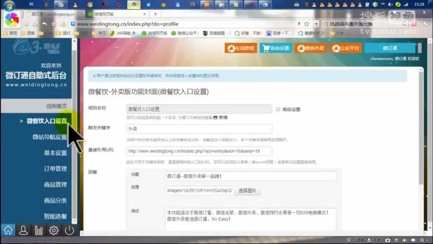This screenshot has height=244, width=433.
Task: Open the wrench tools icon at the browser's right edge
Action: (x=426, y=24)
